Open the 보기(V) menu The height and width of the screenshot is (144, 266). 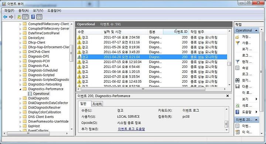[x=38, y=10]
